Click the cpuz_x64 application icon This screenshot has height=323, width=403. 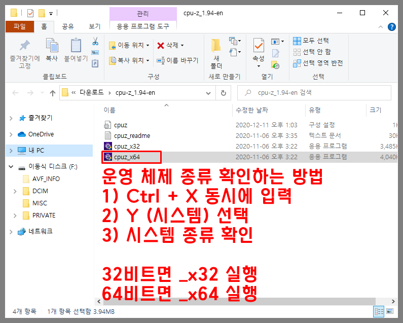(x=107, y=157)
